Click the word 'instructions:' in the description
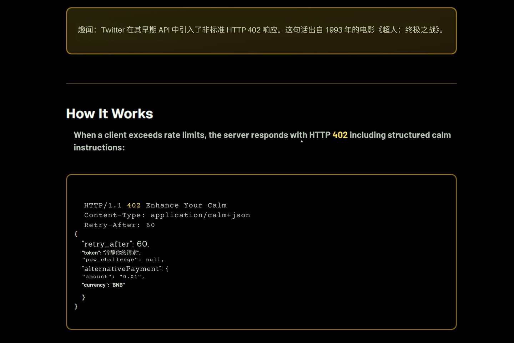This screenshot has height=343, width=514. [99, 148]
